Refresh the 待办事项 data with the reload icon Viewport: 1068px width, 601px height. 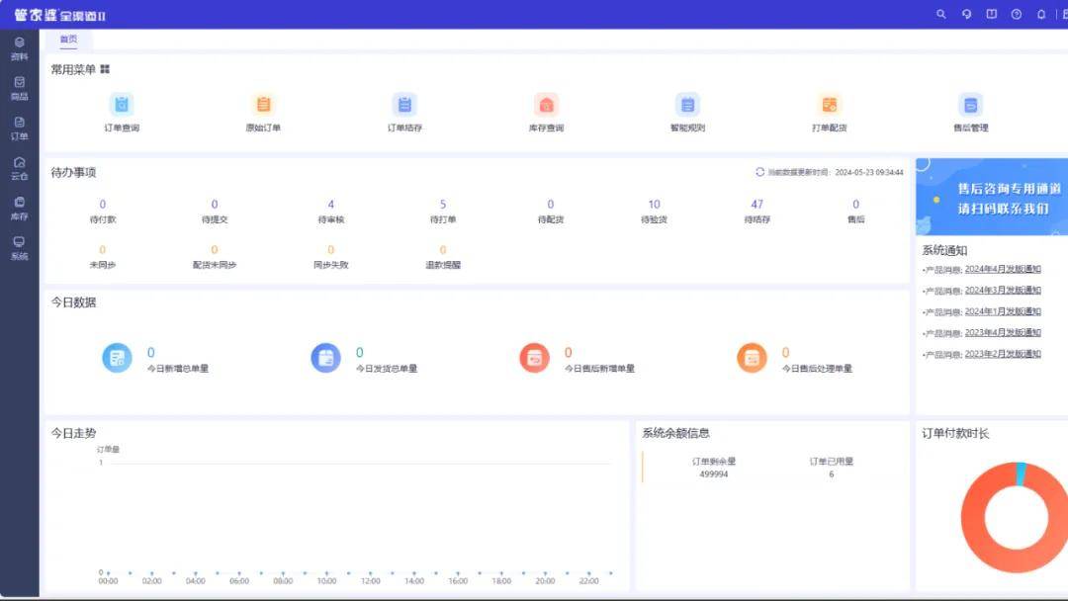[760, 172]
